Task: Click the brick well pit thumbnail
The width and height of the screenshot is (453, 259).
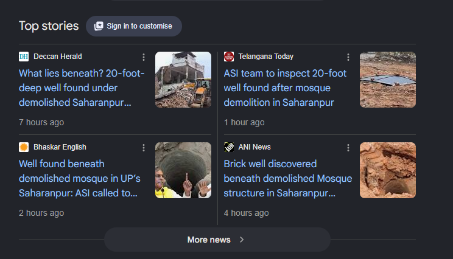Action: pyautogui.click(x=388, y=170)
